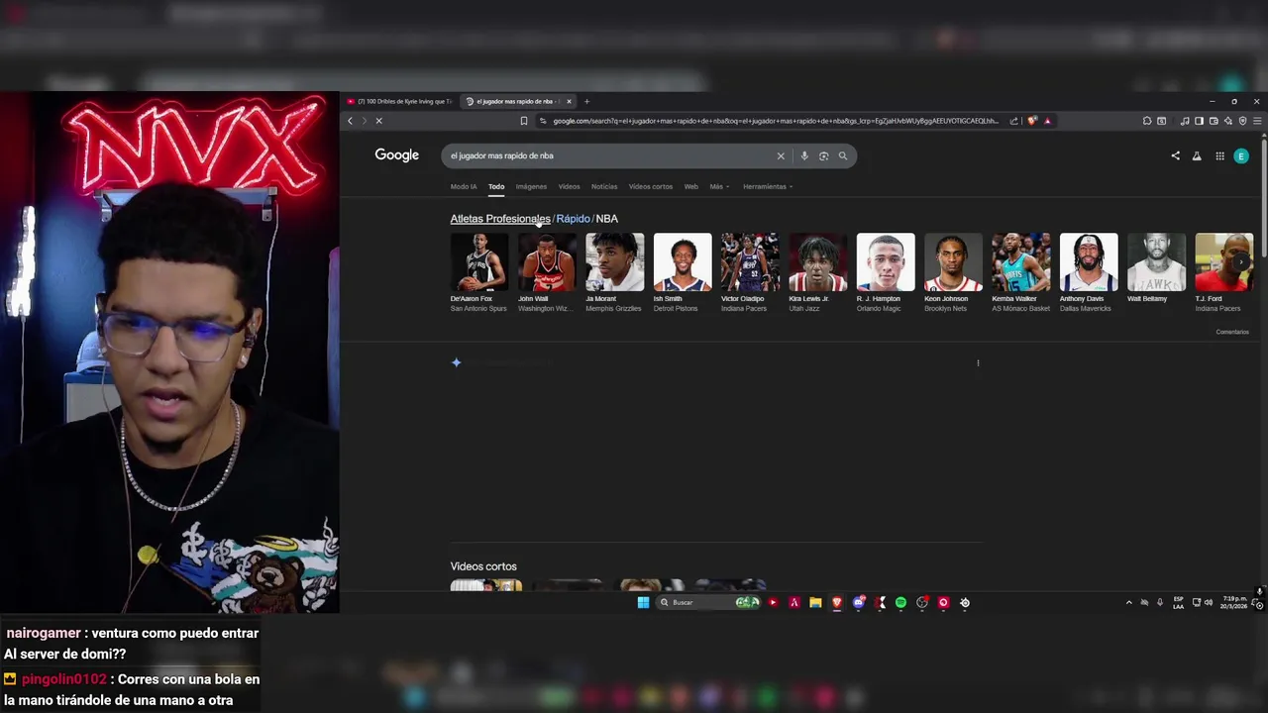Switch to the Web search tab

coord(691,186)
